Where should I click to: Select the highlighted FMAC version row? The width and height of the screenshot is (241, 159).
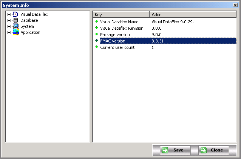[168, 41]
